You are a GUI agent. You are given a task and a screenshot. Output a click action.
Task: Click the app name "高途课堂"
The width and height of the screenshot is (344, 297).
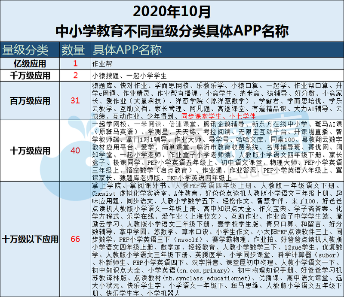pyautogui.click(x=231, y=109)
